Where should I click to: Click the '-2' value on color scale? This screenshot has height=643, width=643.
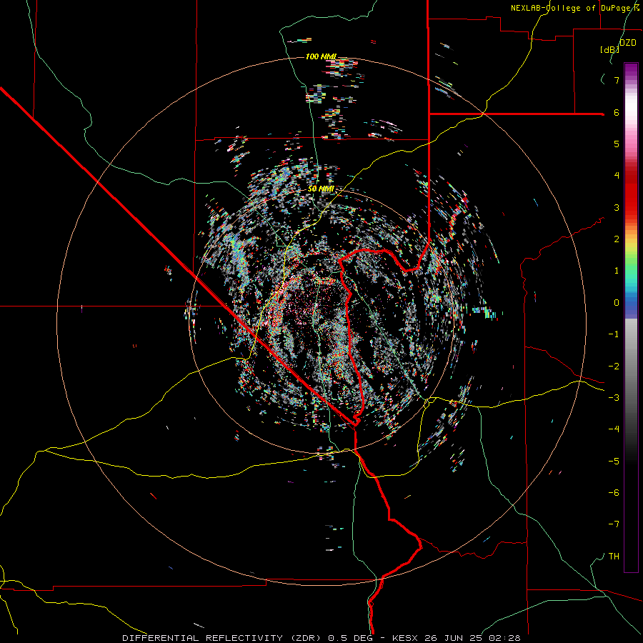pos(614,367)
